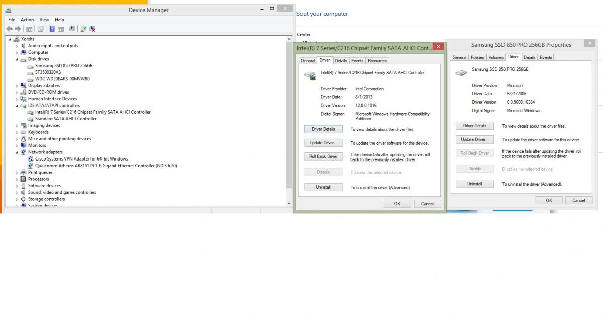The width and height of the screenshot is (603, 320).
Task: Click Driver Details in the Intel SATA AHCI dialog
Action: point(323,129)
